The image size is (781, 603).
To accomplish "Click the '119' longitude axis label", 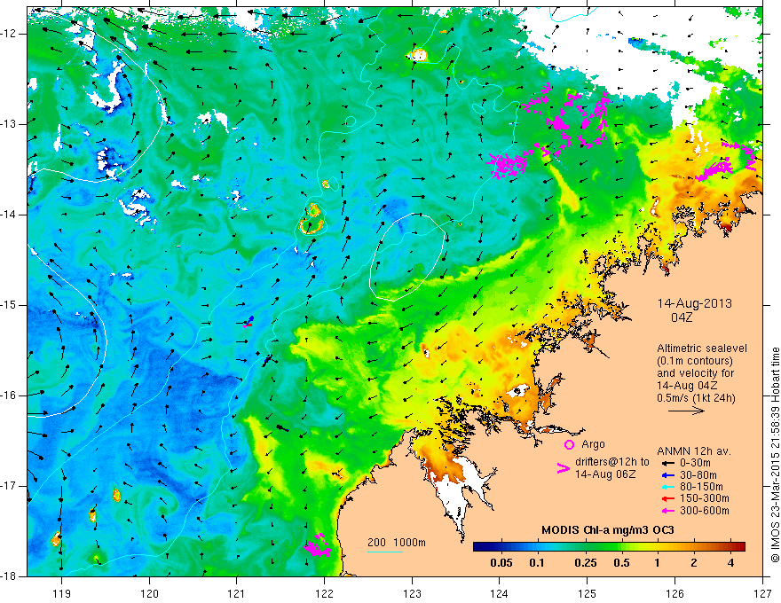I will pyautogui.click(x=62, y=593).
